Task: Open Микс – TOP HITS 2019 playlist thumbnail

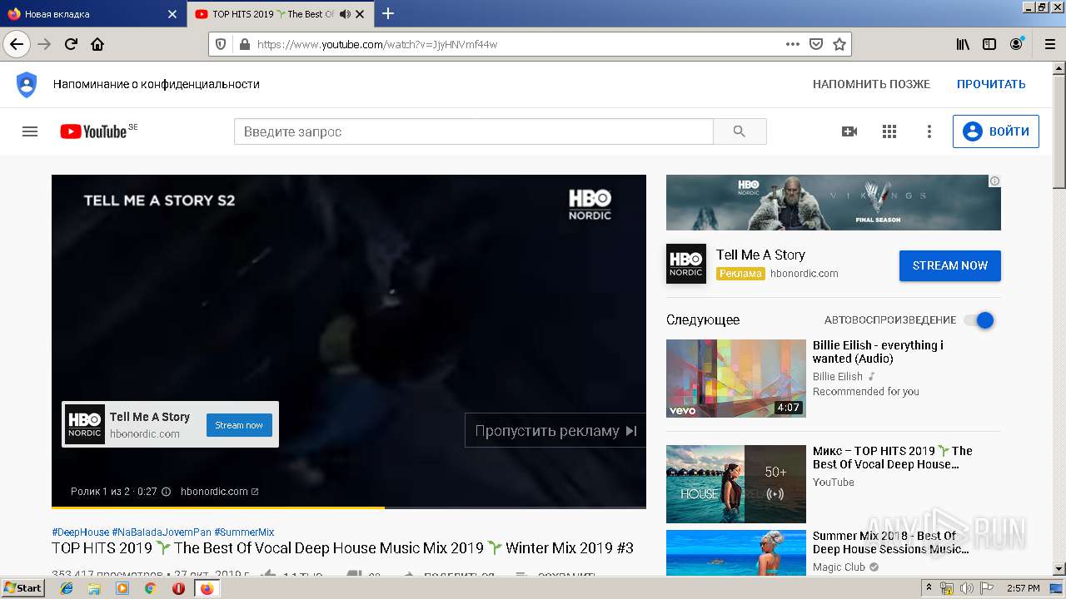Action: click(736, 484)
